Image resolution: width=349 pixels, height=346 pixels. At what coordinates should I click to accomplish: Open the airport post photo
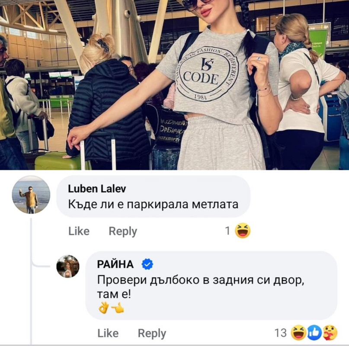(175, 85)
